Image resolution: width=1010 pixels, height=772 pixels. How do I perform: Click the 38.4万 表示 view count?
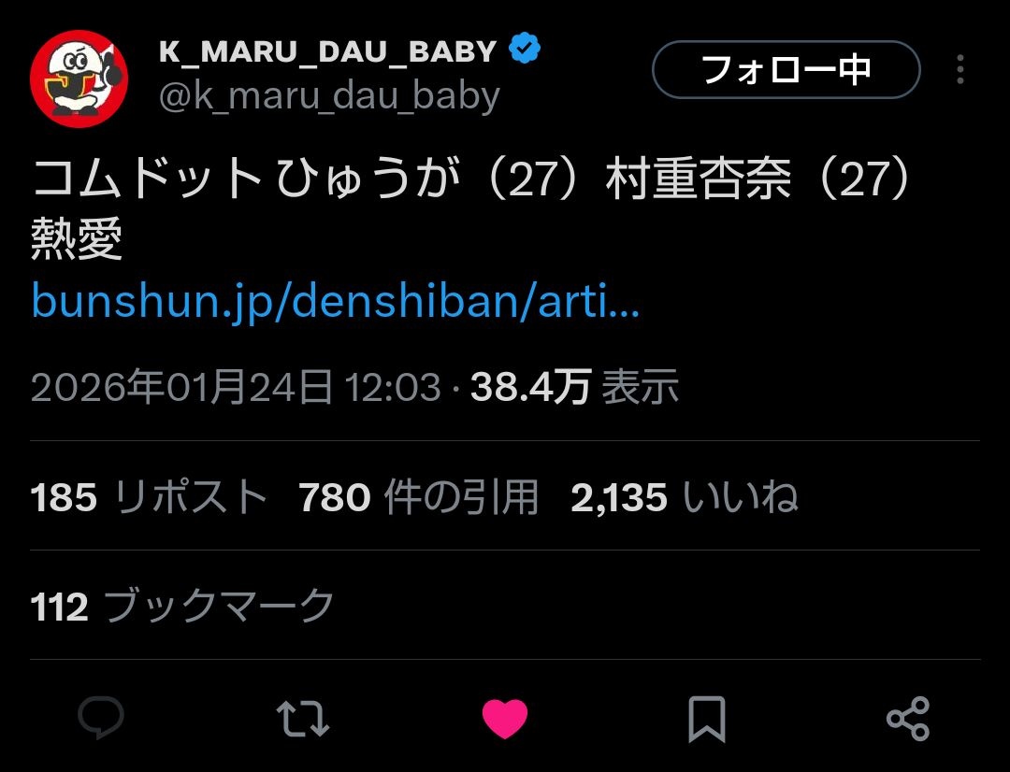coord(574,387)
